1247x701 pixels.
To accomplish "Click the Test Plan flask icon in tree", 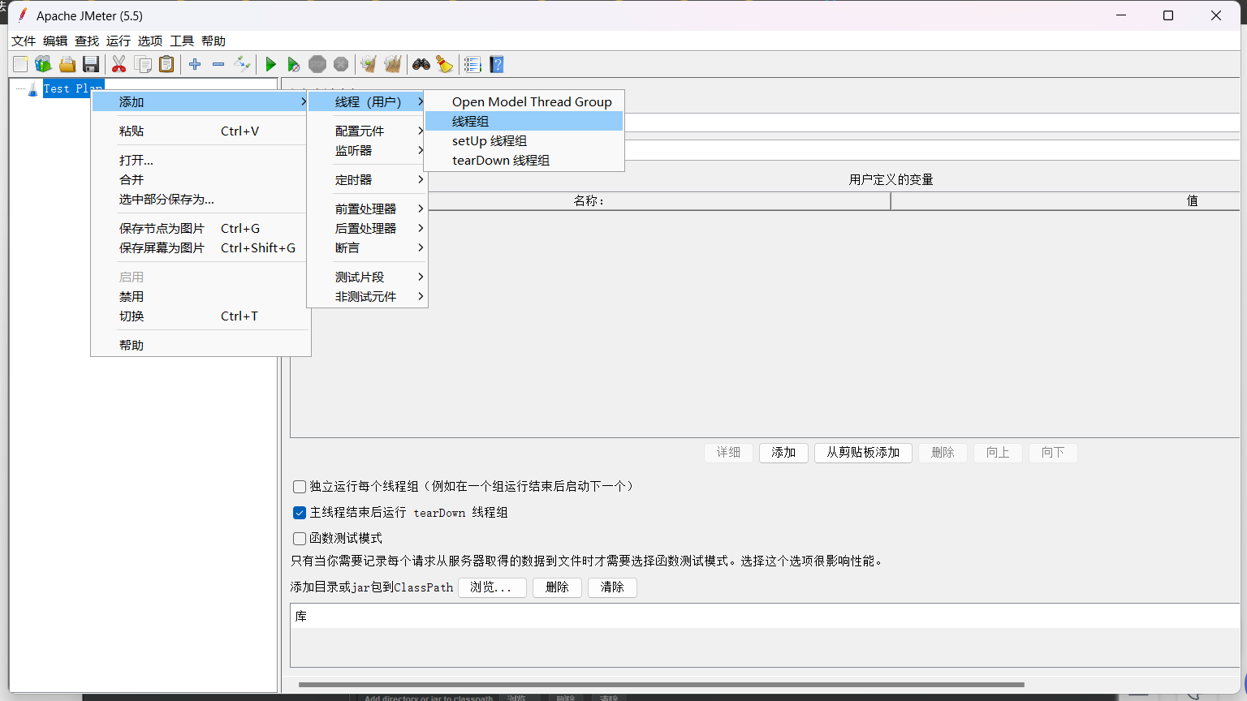I will 32,88.
